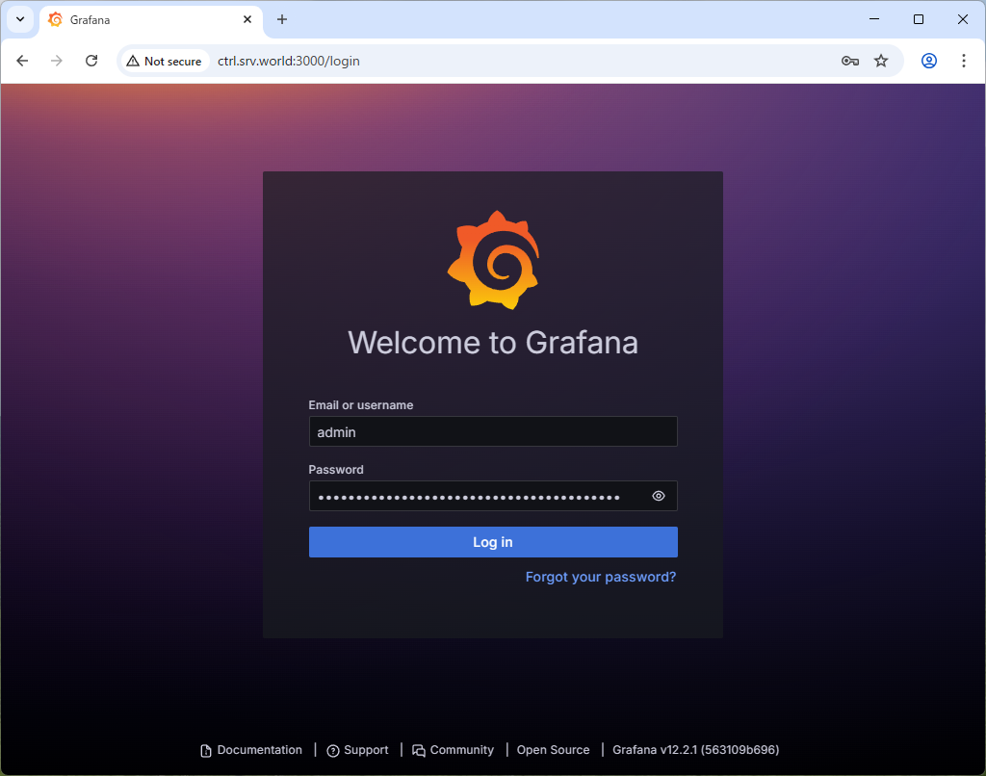Screen dimensions: 986x776
Task: Bookmark this page with star icon
Action: [x=881, y=61]
